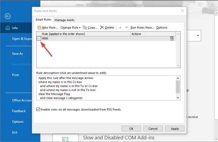
Task: Open the Info menu item
Action: click(x=16, y=28)
